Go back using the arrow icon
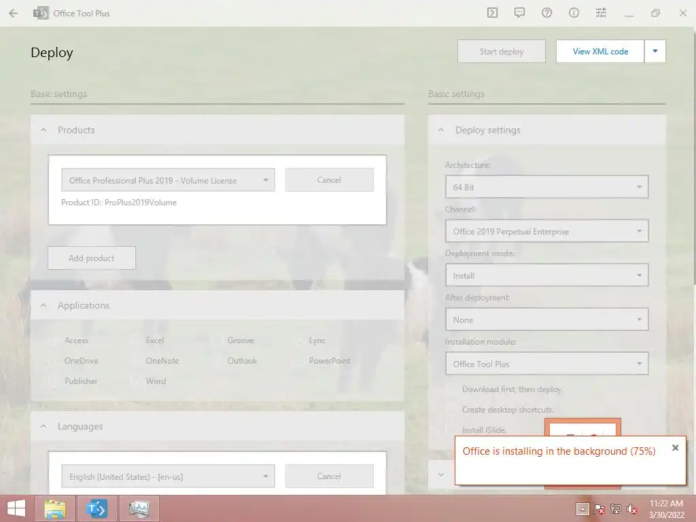The width and height of the screenshot is (696, 522). [14, 14]
